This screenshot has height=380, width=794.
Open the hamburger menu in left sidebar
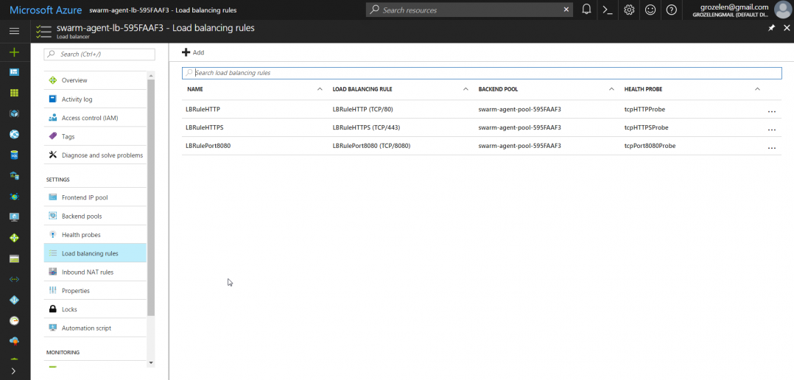pos(14,31)
